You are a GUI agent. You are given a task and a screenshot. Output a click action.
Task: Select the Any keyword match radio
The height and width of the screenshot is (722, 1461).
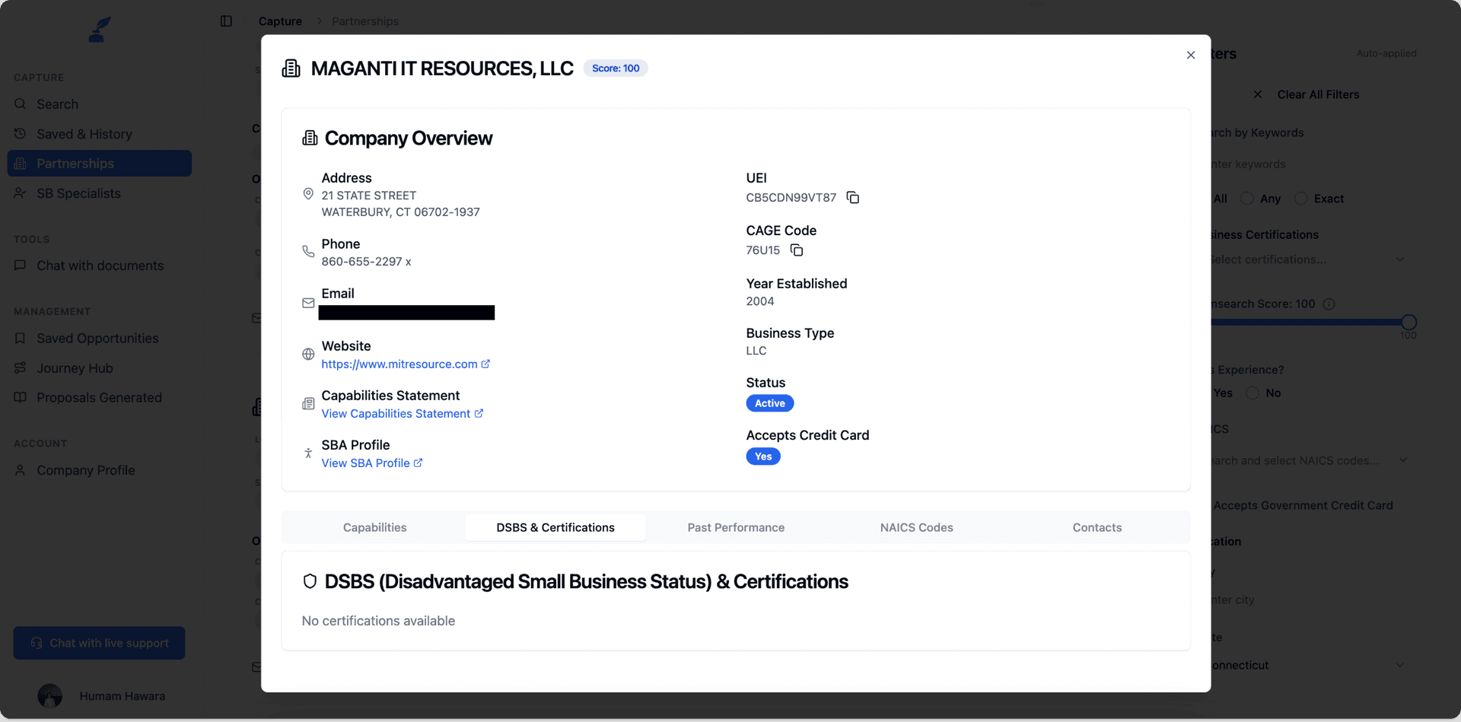pos(1246,199)
